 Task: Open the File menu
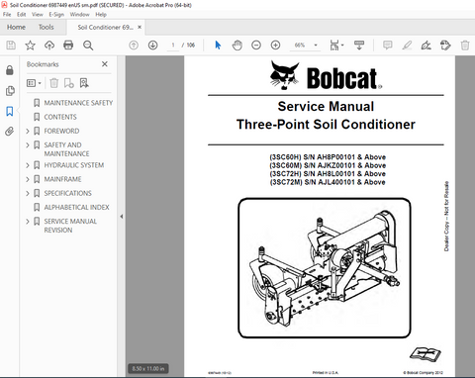click(x=7, y=15)
